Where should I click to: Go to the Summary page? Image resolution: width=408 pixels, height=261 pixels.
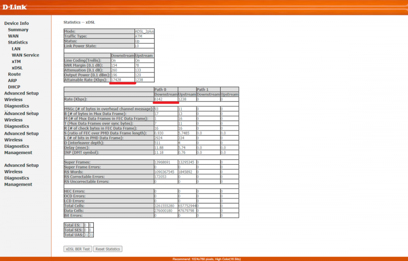[18, 30]
